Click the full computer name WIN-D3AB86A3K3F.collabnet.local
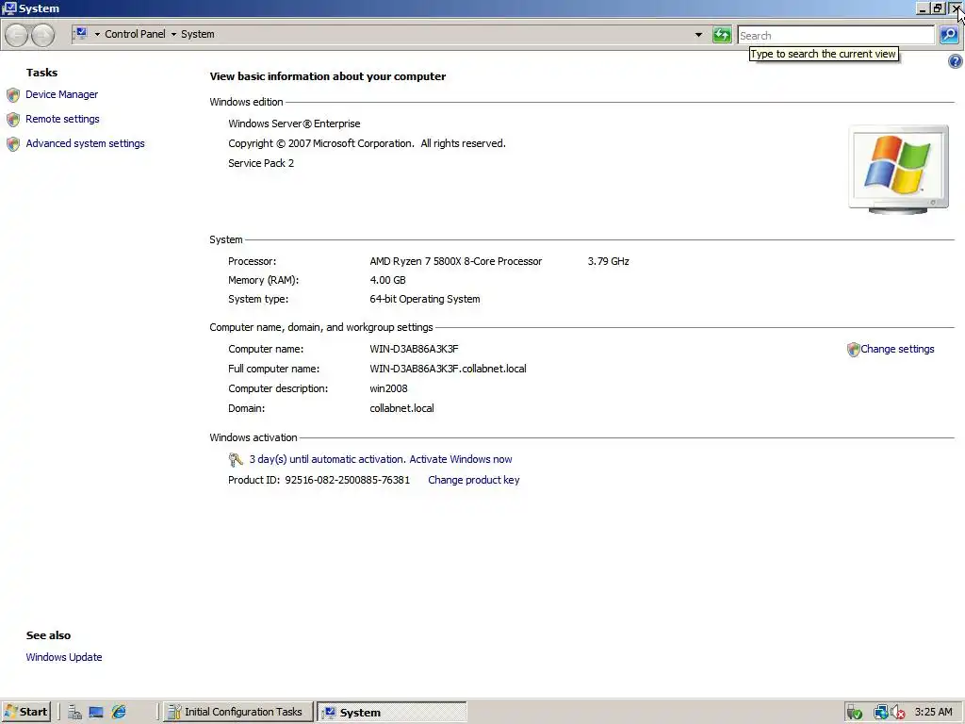The height and width of the screenshot is (724, 965). tap(448, 369)
